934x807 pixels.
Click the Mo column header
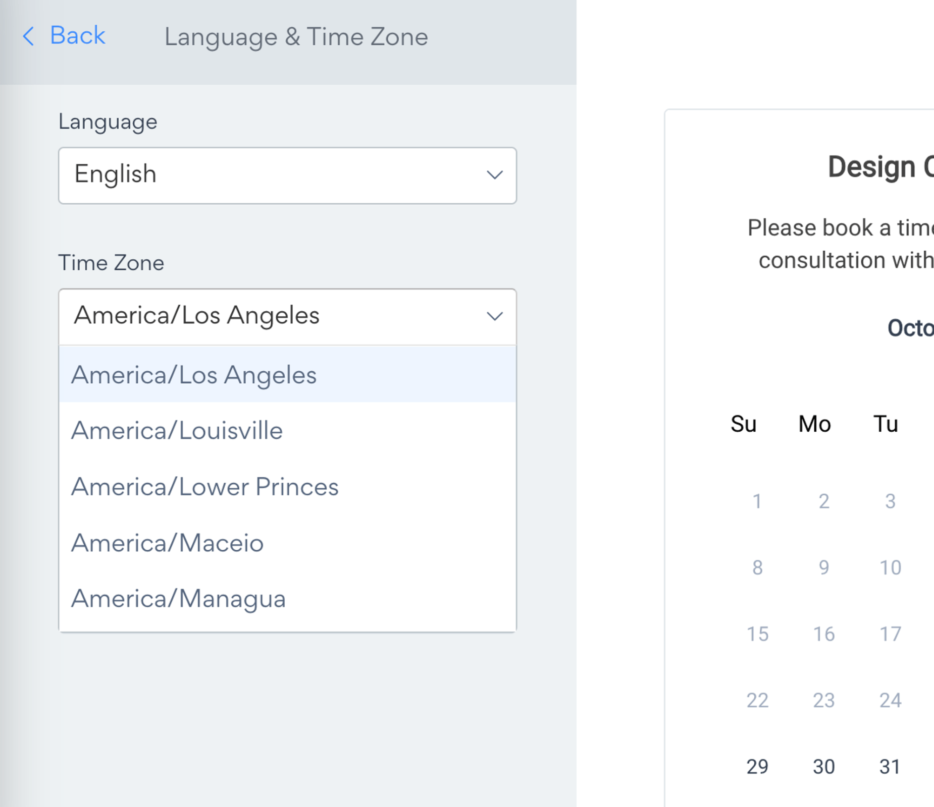click(814, 424)
